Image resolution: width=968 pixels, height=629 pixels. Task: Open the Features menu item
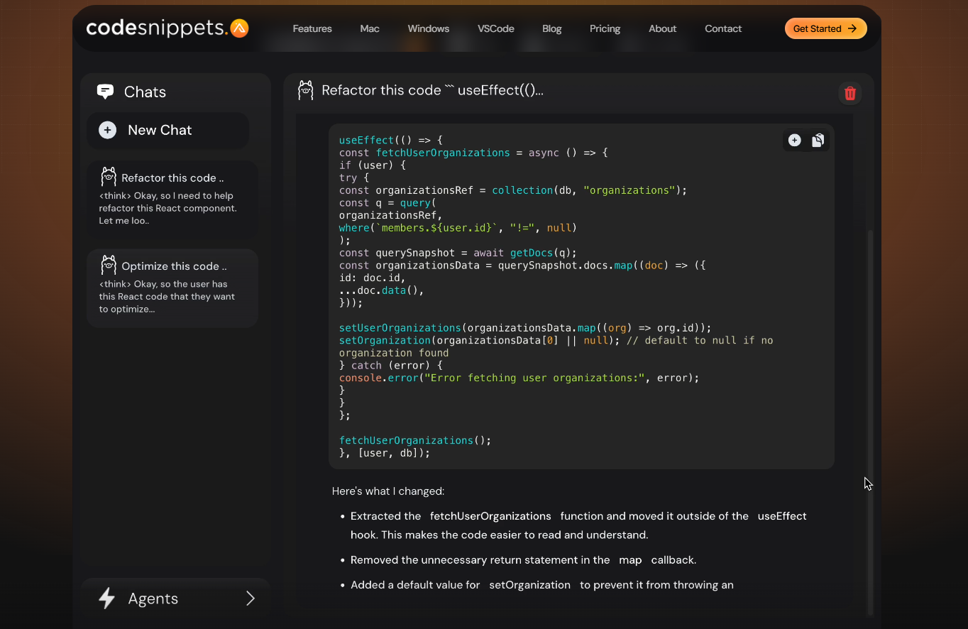tap(312, 28)
